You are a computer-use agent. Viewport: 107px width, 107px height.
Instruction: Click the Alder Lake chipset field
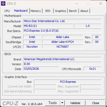[x=63, y=37]
